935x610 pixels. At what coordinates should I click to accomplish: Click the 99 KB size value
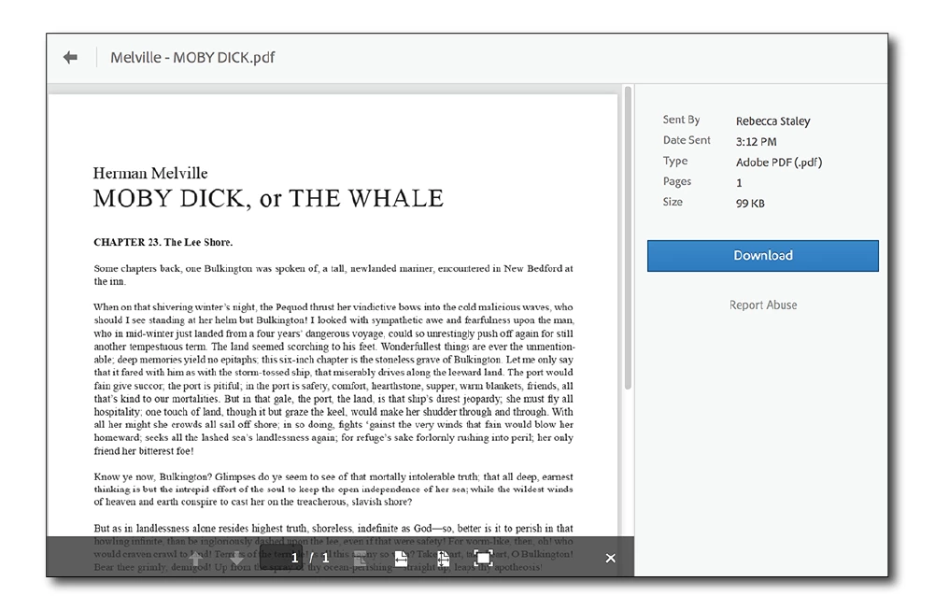tap(750, 204)
